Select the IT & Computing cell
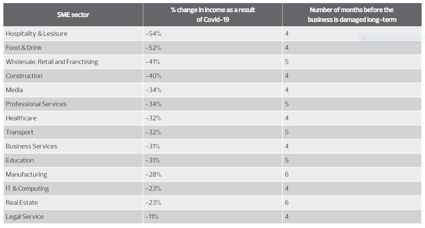This screenshot has height=228, width=425. coord(27,189)
